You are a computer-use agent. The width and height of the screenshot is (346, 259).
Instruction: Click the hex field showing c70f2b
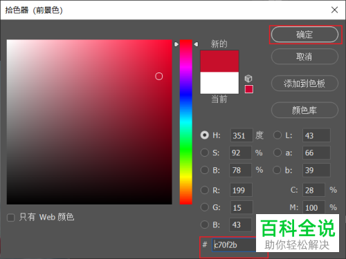click(x=234, y=244)
